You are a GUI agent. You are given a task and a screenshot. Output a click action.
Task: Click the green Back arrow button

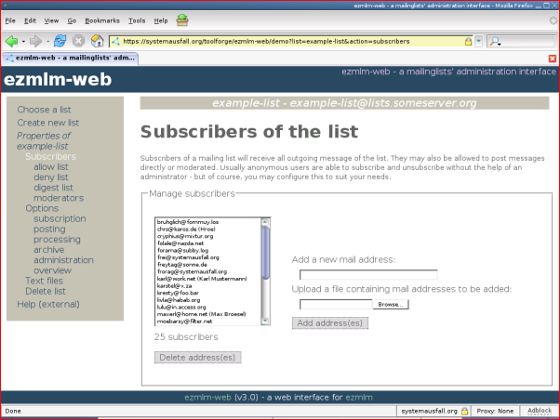pyautogui.click(x=11, y=42)
